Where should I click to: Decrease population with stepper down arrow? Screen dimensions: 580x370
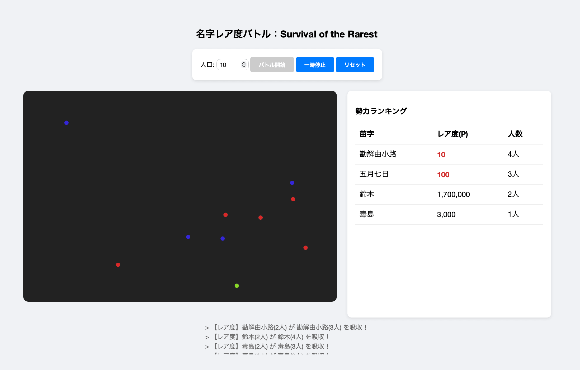[x=244, y=67]
